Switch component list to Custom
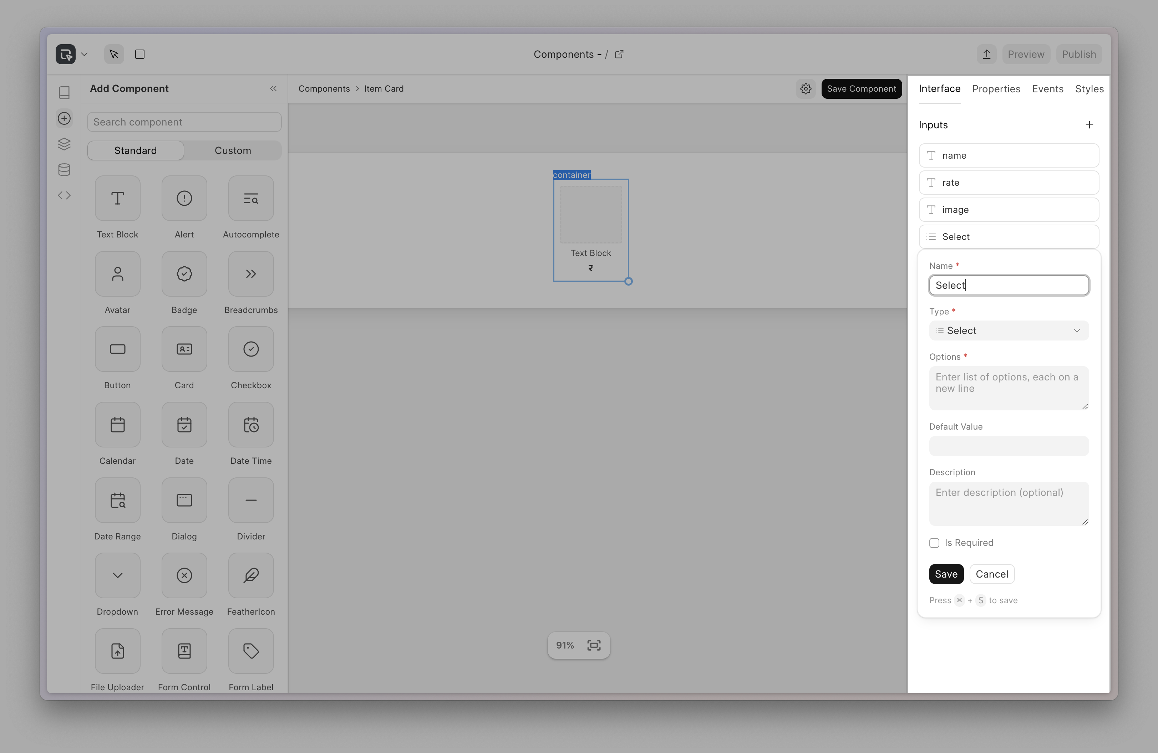1158x753 pixels. click(x=233, y=151)
